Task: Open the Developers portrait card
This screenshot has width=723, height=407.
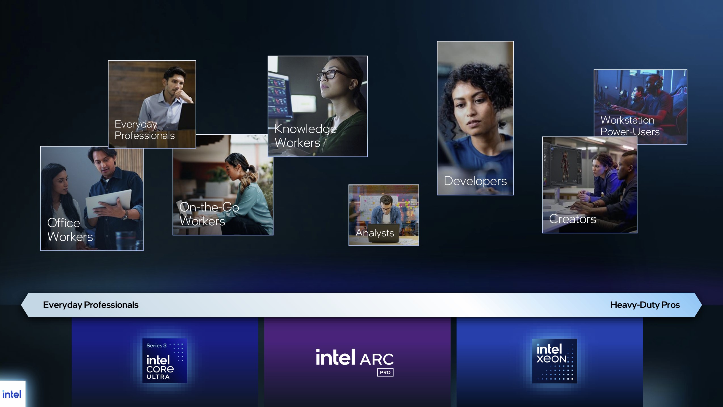Action: click(475, 118)
